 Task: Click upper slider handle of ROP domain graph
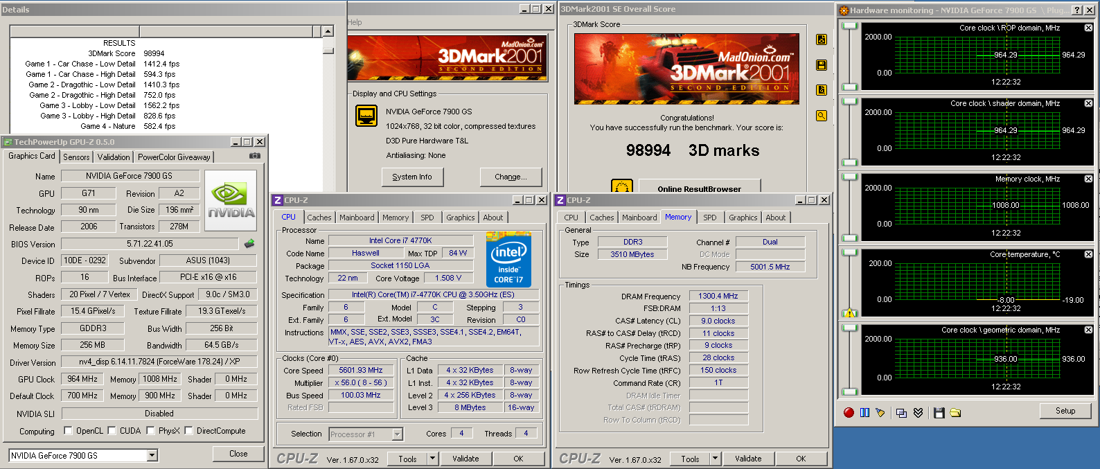[849, 26]
